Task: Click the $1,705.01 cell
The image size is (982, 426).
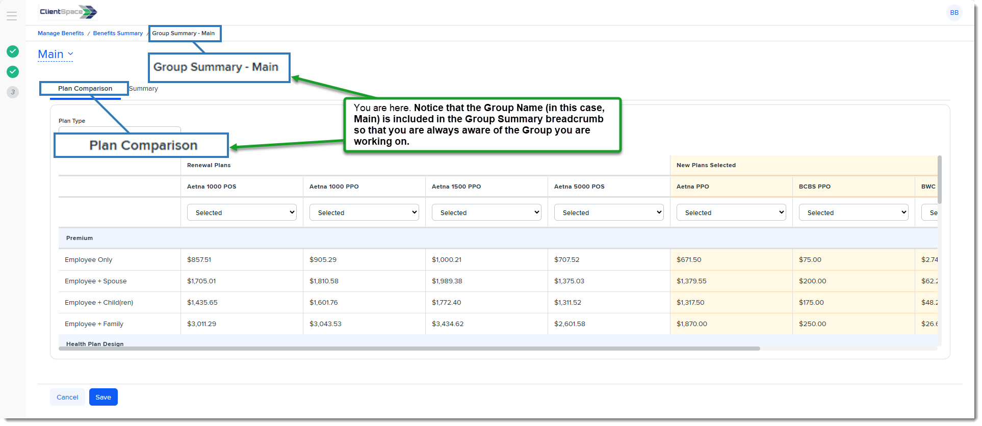Action: point(242,281)
